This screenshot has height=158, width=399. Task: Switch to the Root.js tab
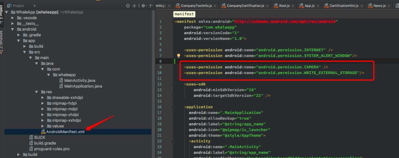pyautogui.click(x=283, y=6)
